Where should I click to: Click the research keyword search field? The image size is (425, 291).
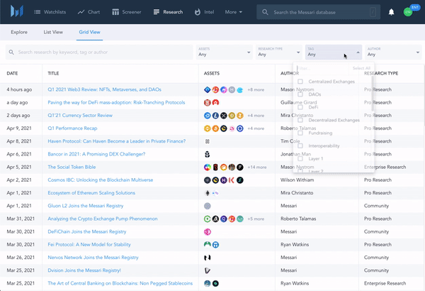99,53
